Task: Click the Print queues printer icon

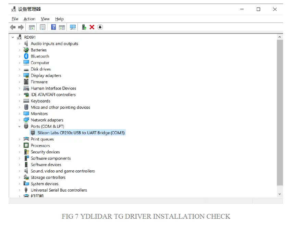Action: click(26, 139)
